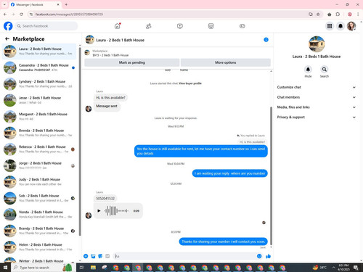Open Brandy conversation in list
363x272 pixels.
coord(39,231)
